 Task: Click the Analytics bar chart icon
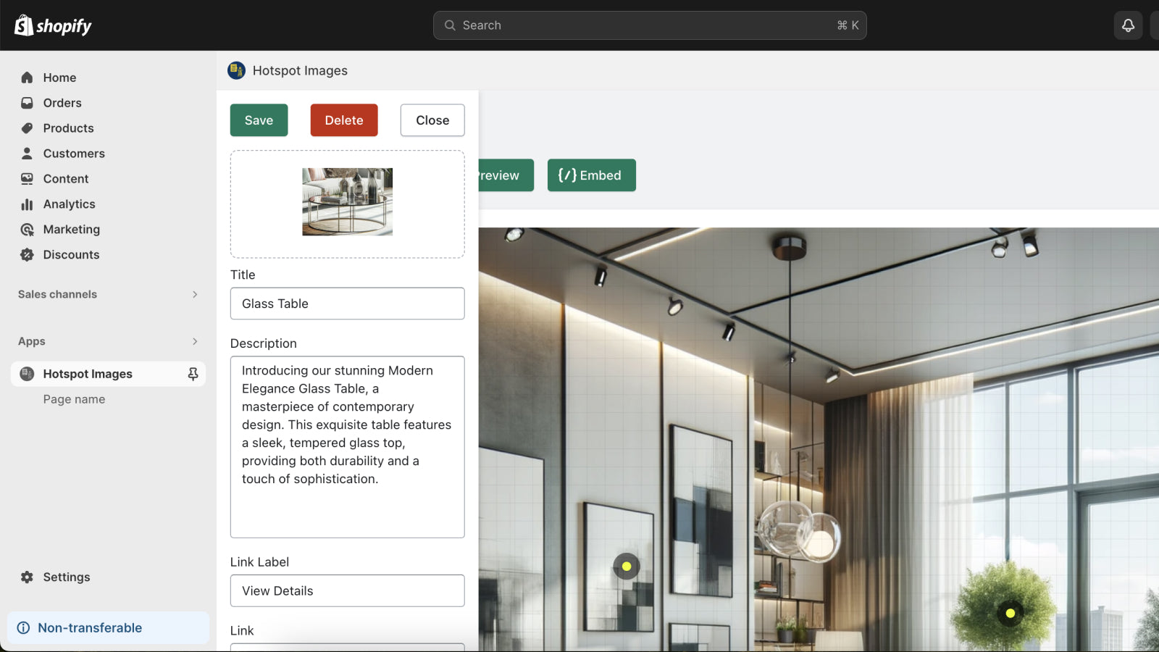[x=27, y=204]
